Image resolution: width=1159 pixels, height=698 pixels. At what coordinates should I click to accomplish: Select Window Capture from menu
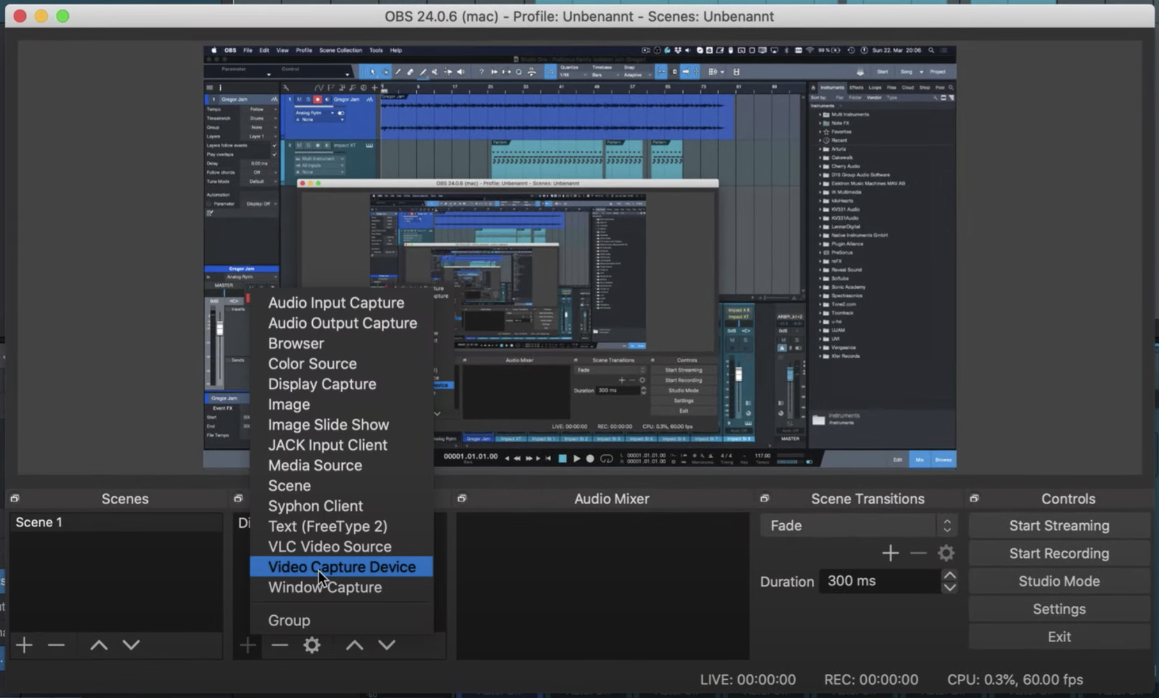[341, 587]
